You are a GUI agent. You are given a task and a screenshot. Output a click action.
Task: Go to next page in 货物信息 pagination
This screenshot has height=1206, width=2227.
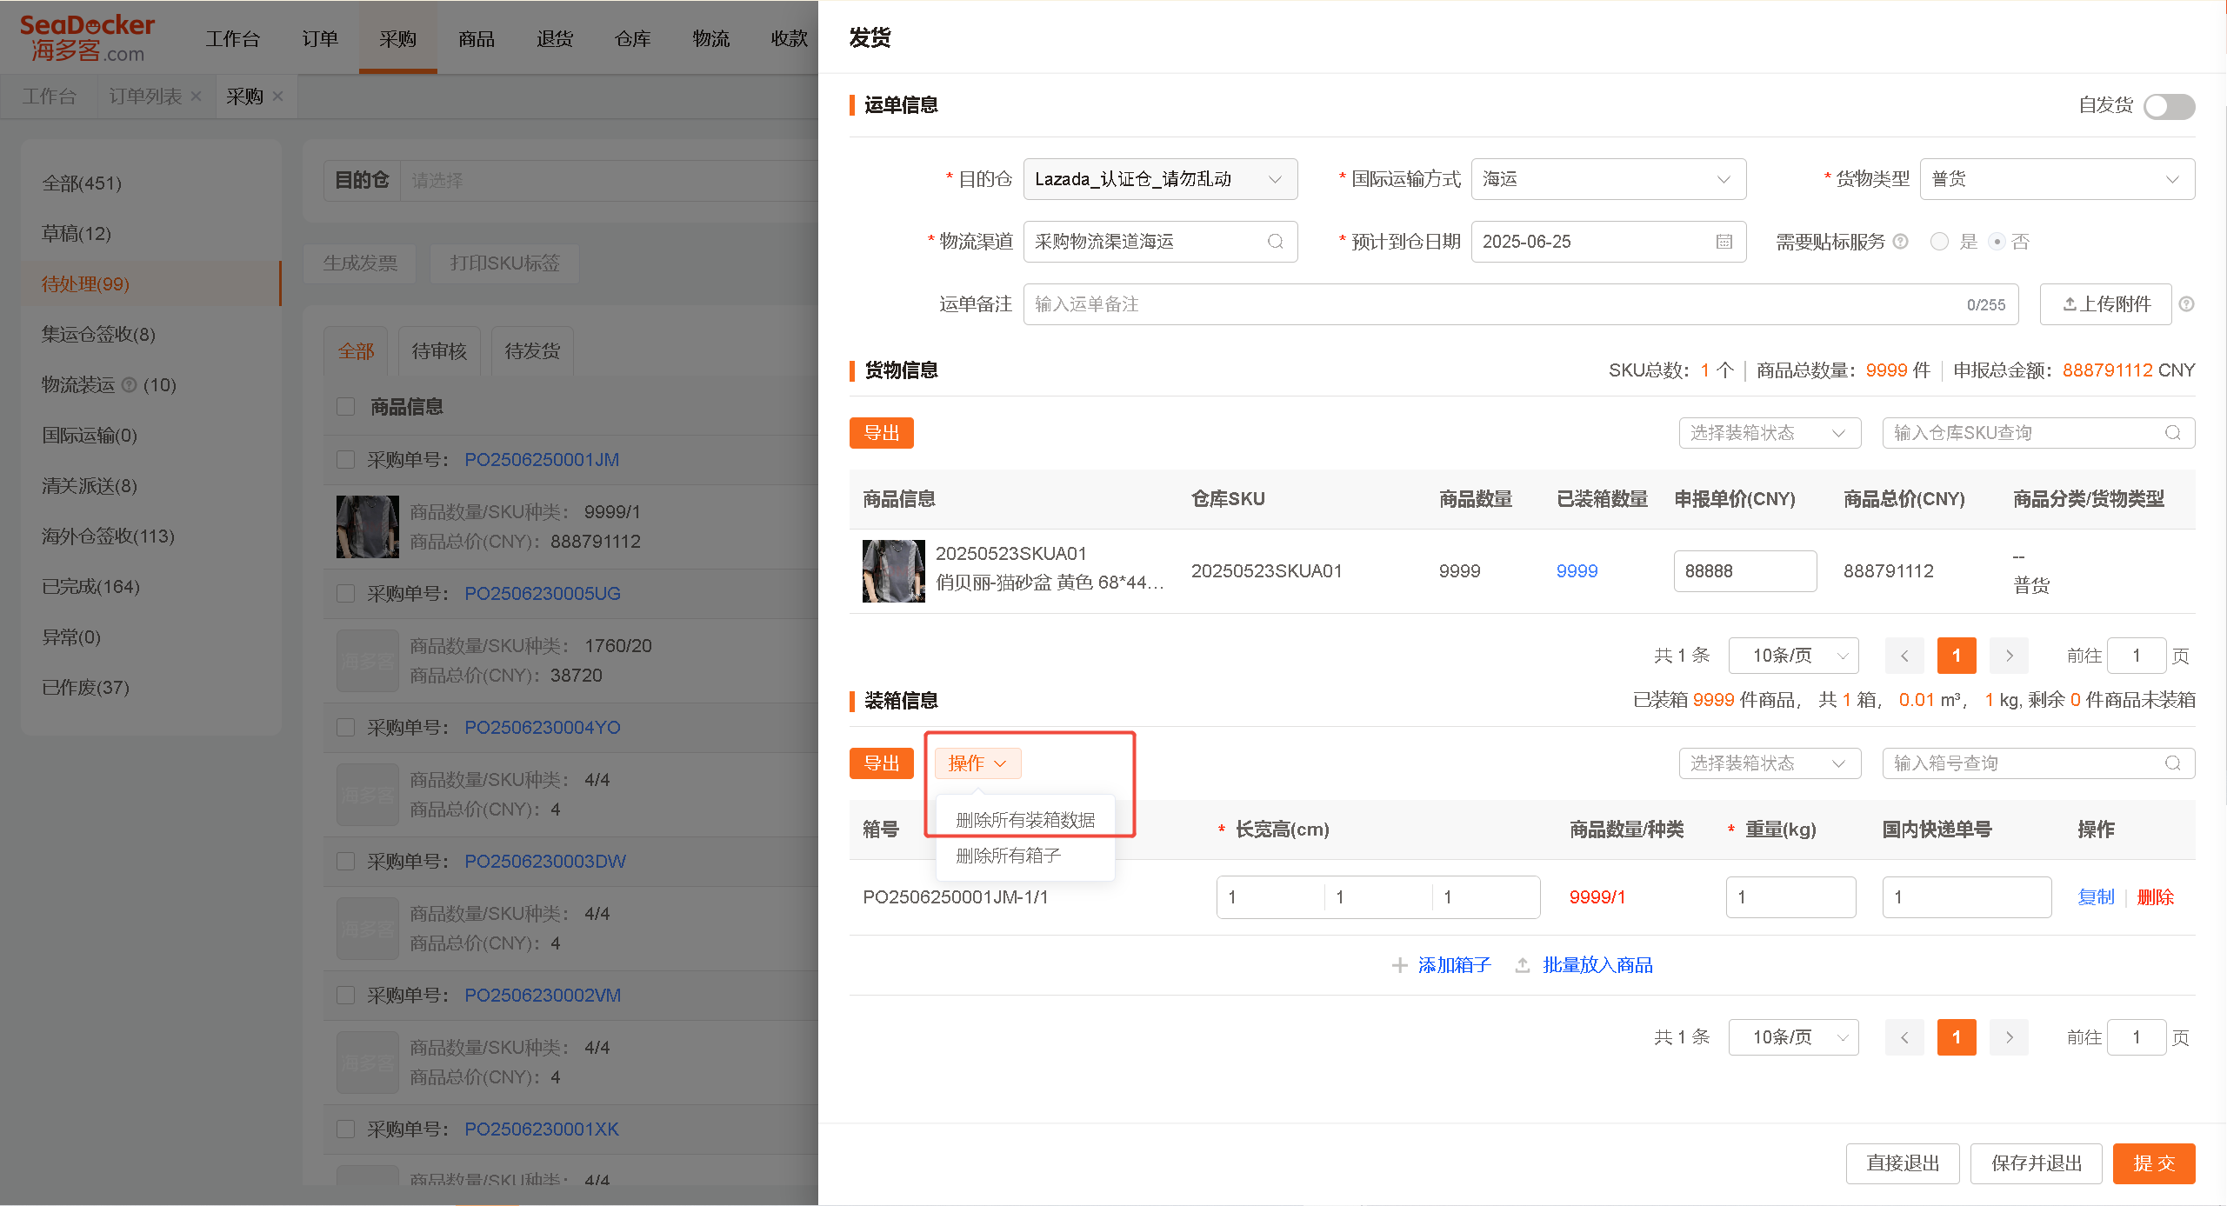click(x=2009, y=656)
